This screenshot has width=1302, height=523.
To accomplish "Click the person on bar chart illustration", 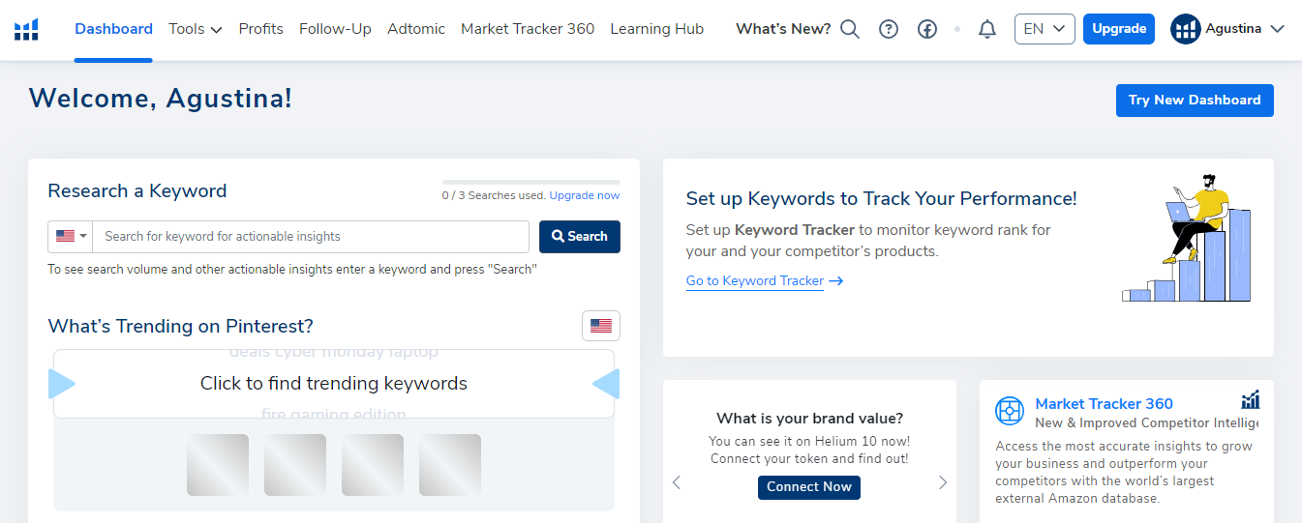I will 1187,238.
